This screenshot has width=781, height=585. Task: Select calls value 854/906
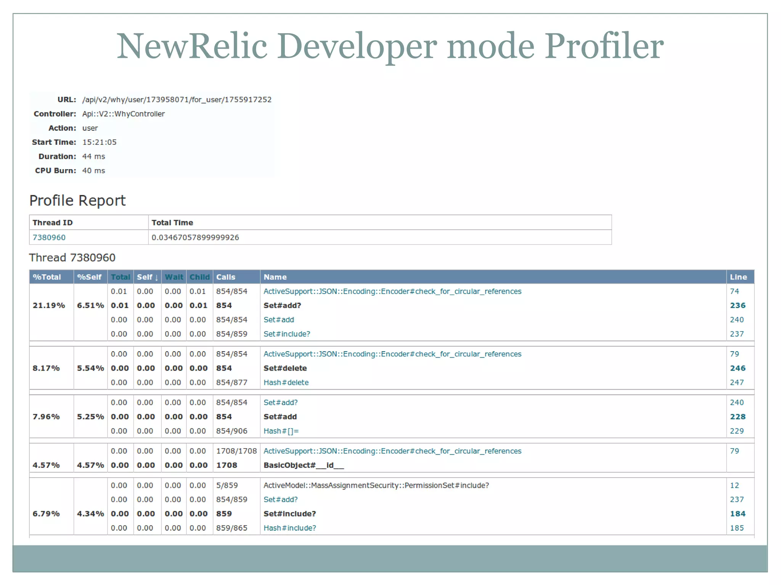pos(231,431)
